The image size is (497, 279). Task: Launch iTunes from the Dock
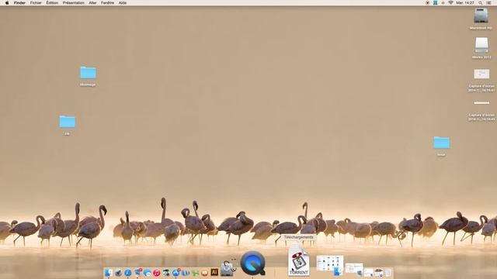point(157,272)
